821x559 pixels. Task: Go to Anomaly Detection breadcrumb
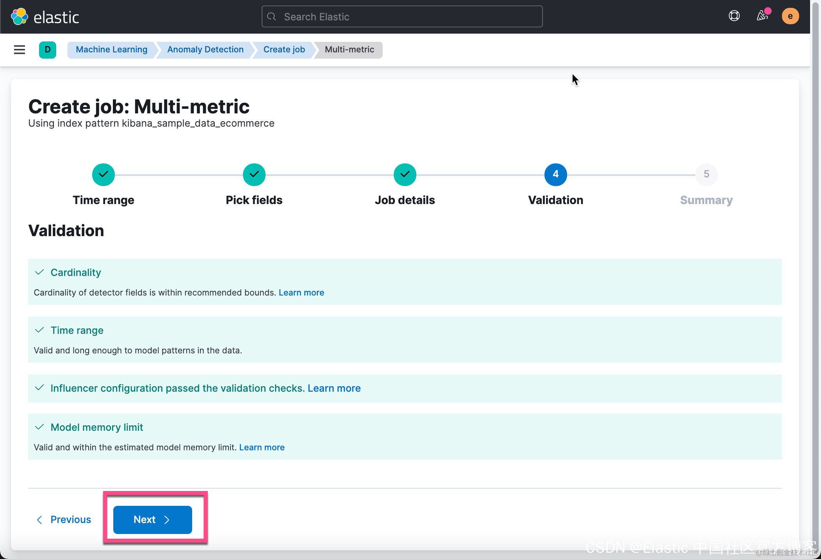click(205, 50)
